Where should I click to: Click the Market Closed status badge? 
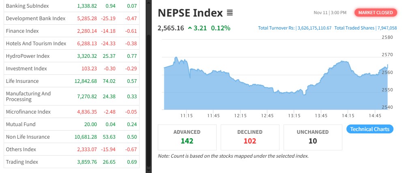click(375, 13)
